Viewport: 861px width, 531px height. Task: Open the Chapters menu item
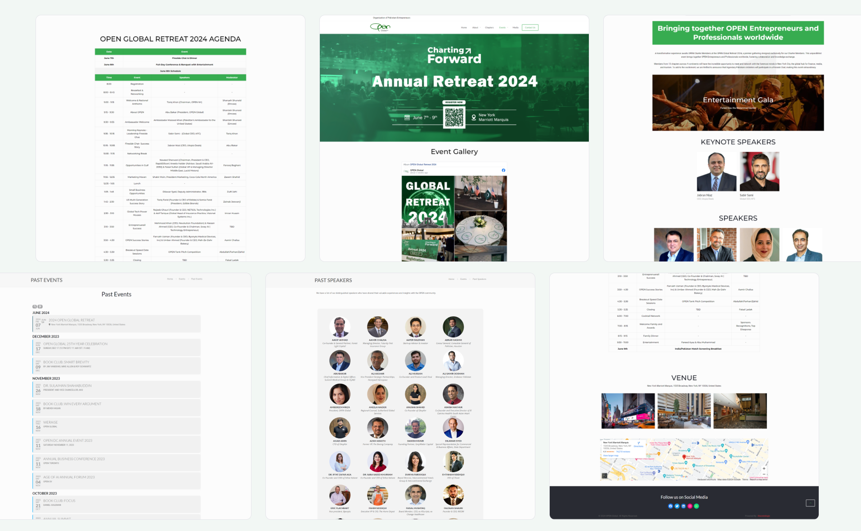(489, 27)
